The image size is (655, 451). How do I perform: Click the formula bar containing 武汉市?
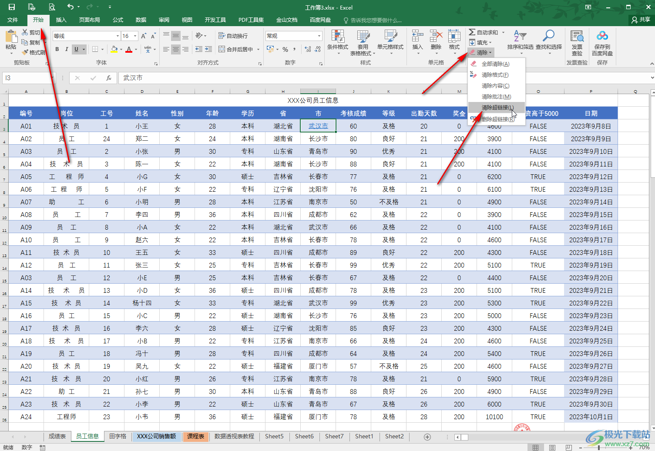pos(383,78)
